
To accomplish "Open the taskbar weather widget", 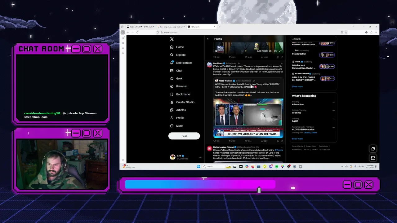I will point(128,167).
